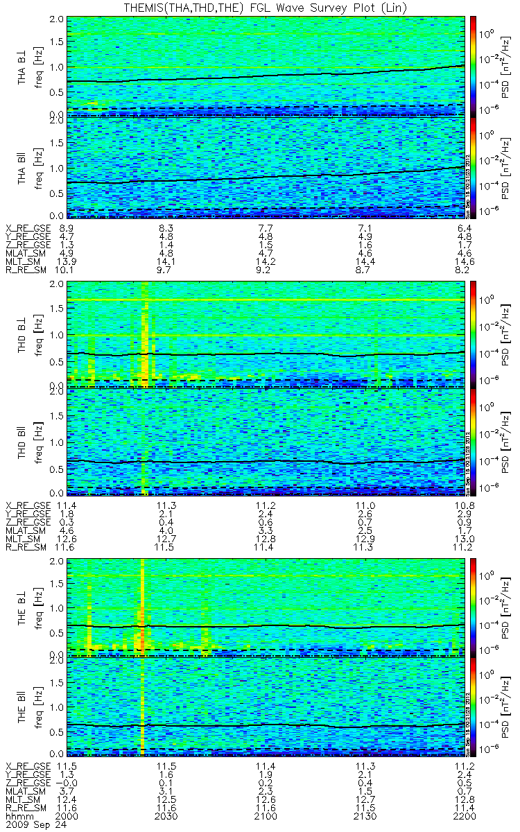Viewport: 520px width, 832px height.
Task: Click the color bar beside THA B⊥ panel
Action: 473,66
